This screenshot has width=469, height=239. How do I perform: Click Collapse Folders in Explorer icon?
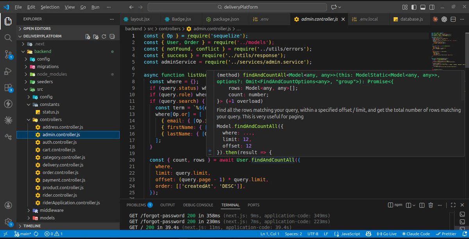pyautogui.click(x=113, y=36)
